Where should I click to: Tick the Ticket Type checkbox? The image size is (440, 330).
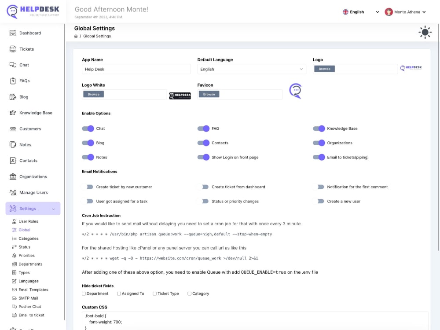click(x=154, y=293)
